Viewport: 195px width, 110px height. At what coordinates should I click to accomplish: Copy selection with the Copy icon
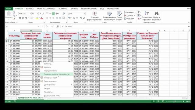14,16
